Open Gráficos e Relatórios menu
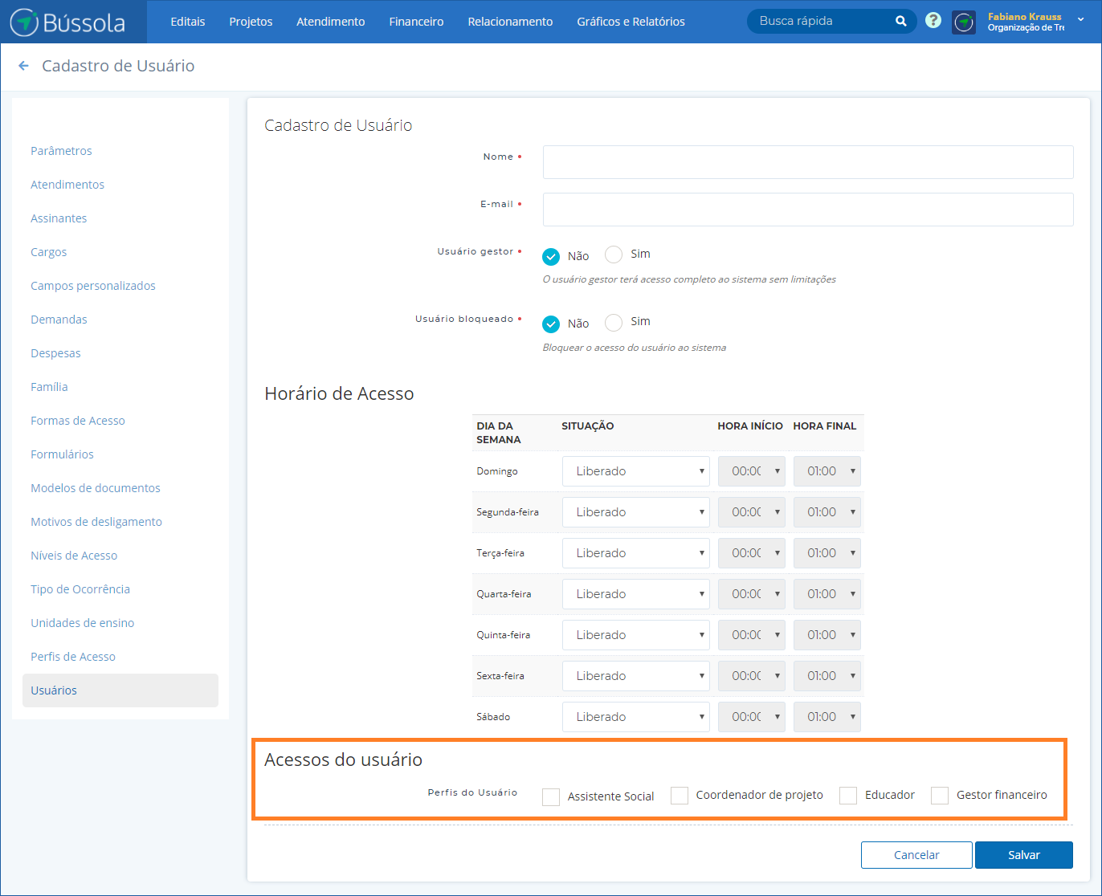 coord(631,22)
